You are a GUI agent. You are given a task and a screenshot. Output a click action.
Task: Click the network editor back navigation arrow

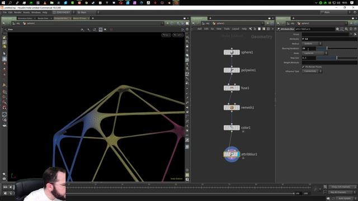pyautogui.click(x=194, y=23)
